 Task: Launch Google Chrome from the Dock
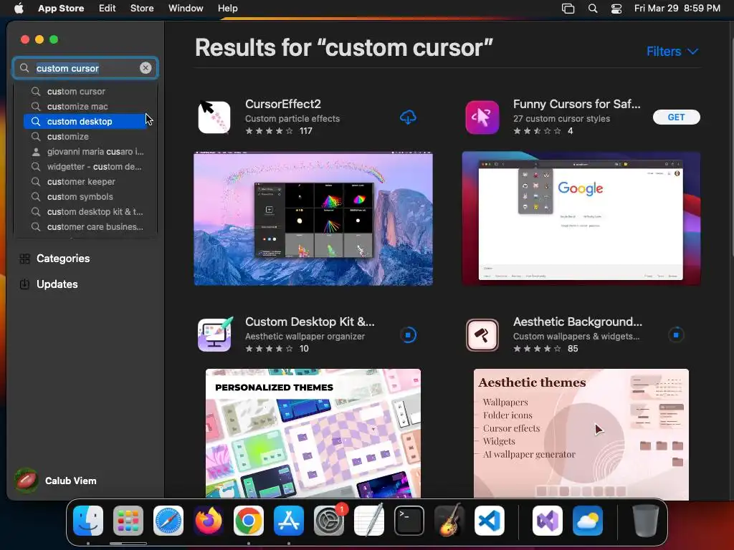pyautogui.click(x=249, y=521)
